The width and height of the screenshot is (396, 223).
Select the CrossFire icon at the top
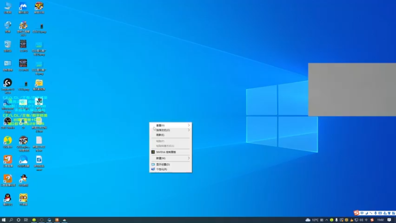click(39, 7)
